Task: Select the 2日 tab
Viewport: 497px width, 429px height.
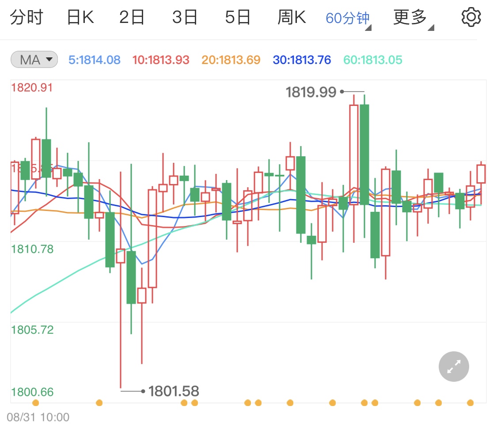Action: click(132, 17)
